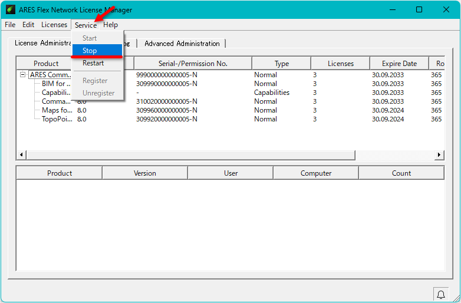
Task: Collapse the ARES Comm... tree node
Action: tap(22, 75)
